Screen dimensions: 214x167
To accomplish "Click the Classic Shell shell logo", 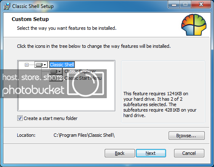I will click(194, 25).
